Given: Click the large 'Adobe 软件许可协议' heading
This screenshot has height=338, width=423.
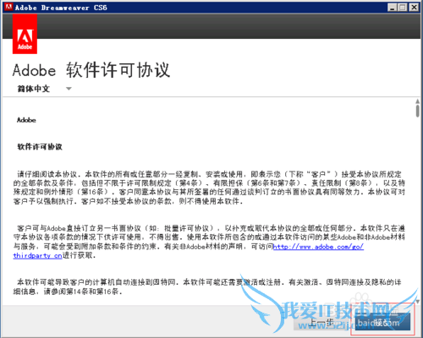Looking at the screenshot, I should click(x=91, y=70).
